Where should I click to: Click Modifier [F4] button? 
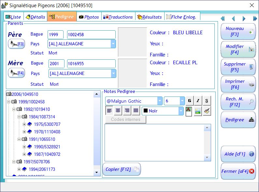[238, 49]
